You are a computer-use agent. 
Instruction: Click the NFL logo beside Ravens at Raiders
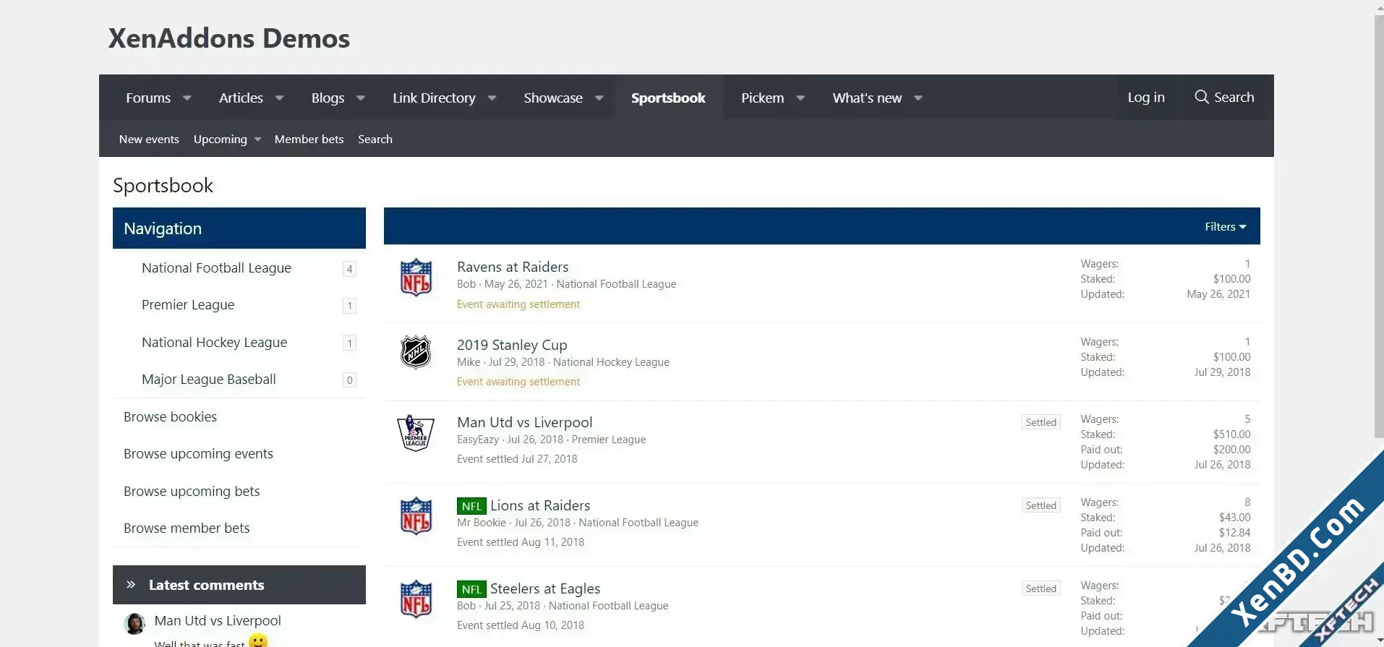pos(416,278)
